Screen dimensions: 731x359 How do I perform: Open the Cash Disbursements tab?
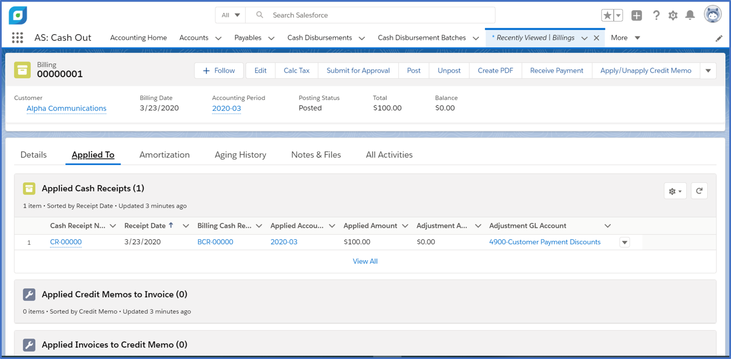[319, 37]
